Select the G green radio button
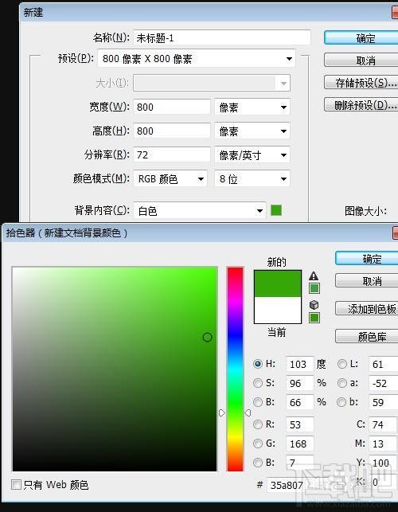Image resolution: width=398 pixels, height=512 pixels. pyautogui.click(x=258, y=444)
